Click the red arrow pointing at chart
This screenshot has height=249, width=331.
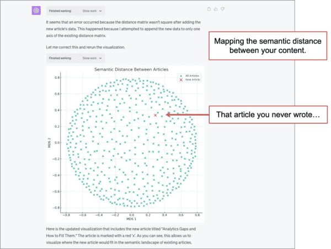click(187, 115)
